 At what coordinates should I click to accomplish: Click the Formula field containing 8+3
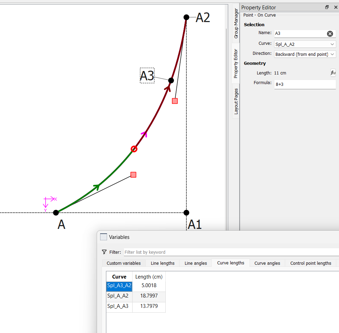pyautogui.click(x=305, y=84)
